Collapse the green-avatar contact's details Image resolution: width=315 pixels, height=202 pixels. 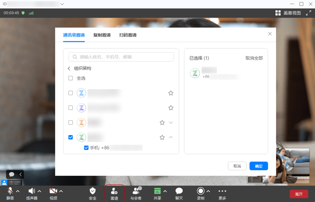click(171, 137)
